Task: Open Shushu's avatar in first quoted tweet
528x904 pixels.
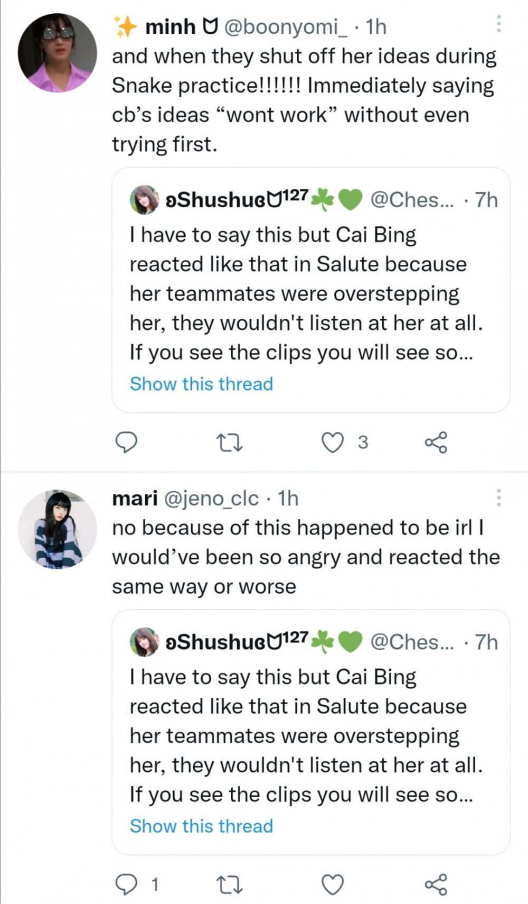Action: pos(144,200)
